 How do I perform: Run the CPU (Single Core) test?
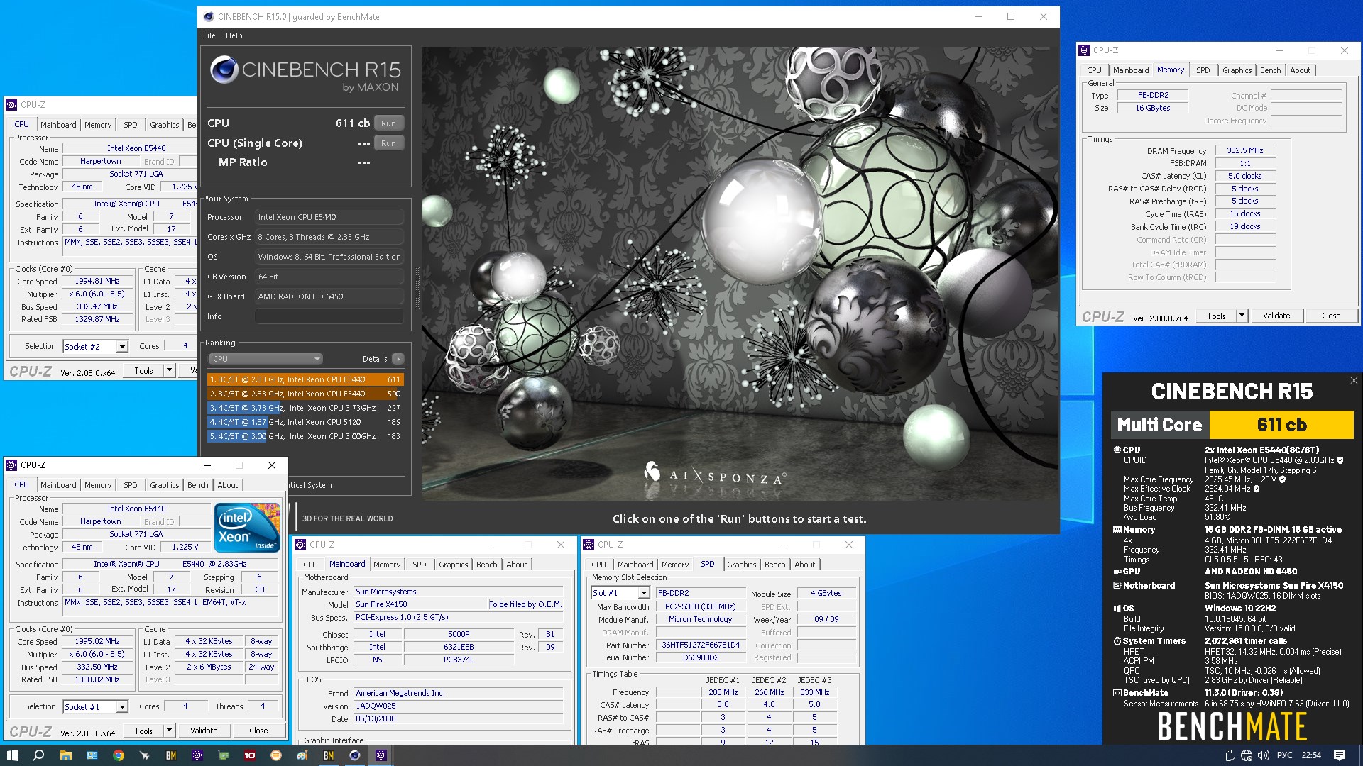(x=388, y=143)
